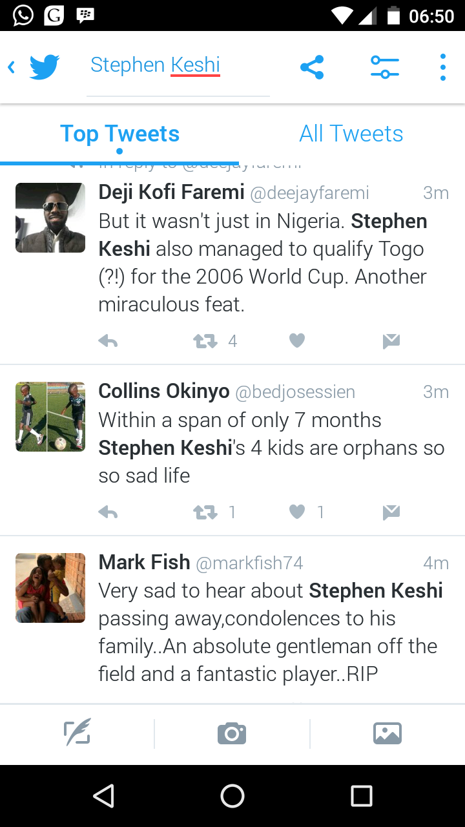Open @bedjosessien profile handle
This screenshot has width=465, height=827.
[294, 392]
